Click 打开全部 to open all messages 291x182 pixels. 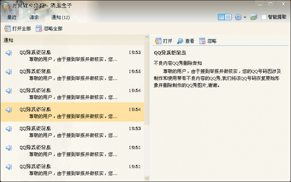(17, 29)
